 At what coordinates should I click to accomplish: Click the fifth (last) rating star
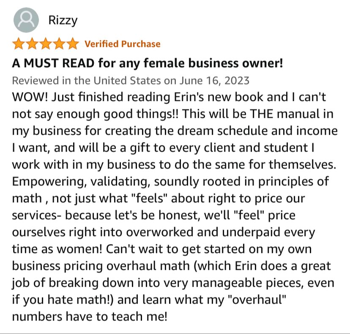(x=73, y=43)
